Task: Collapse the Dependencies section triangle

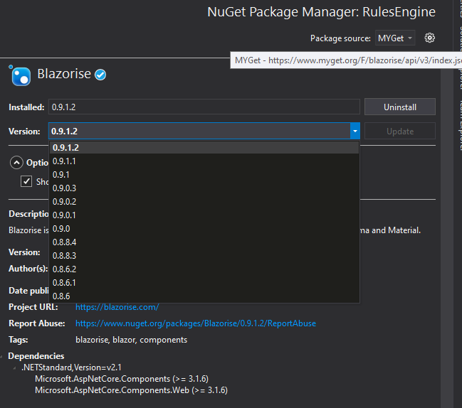Action: click(1, 357)
